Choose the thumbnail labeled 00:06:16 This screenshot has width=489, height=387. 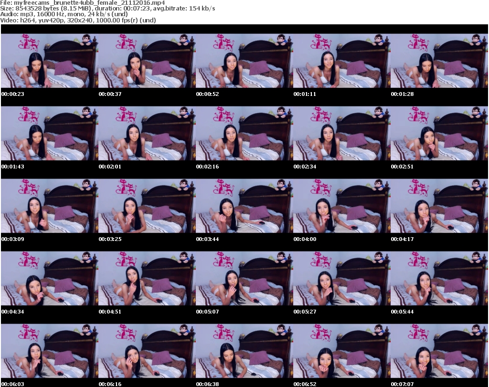point(147,351)
